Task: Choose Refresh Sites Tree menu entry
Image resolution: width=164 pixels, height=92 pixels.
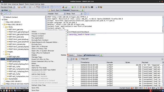Action: 48,85
